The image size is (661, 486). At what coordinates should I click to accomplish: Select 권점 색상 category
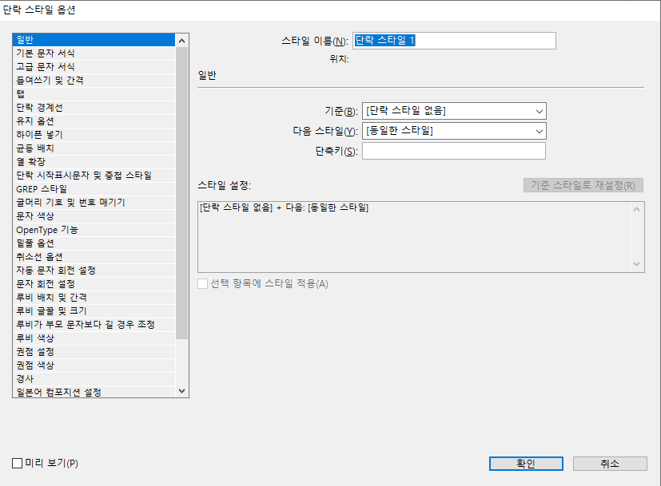point(94,365)
